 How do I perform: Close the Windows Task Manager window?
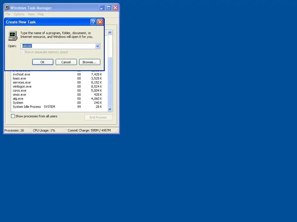[x=115, y=8]
